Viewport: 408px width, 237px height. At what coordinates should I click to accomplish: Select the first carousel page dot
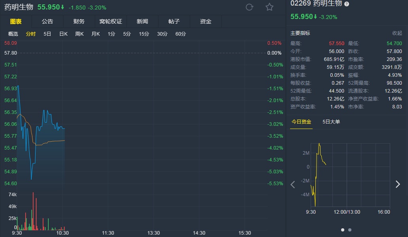coord(343,230)
